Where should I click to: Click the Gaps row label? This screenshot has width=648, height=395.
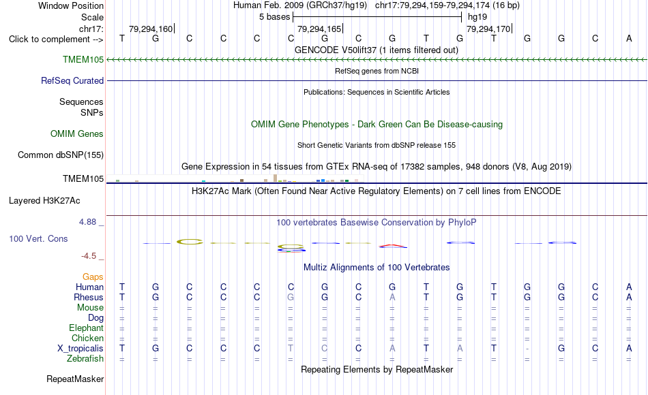click(x=93, y=277)
